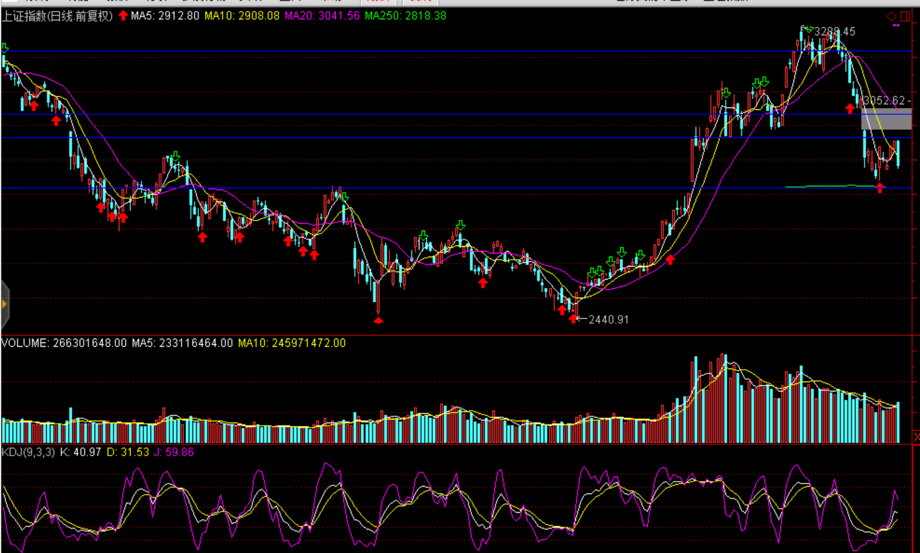Expand the left side panel arrow handle
This screenshot has width=920, height=553.
click(4, 304)
